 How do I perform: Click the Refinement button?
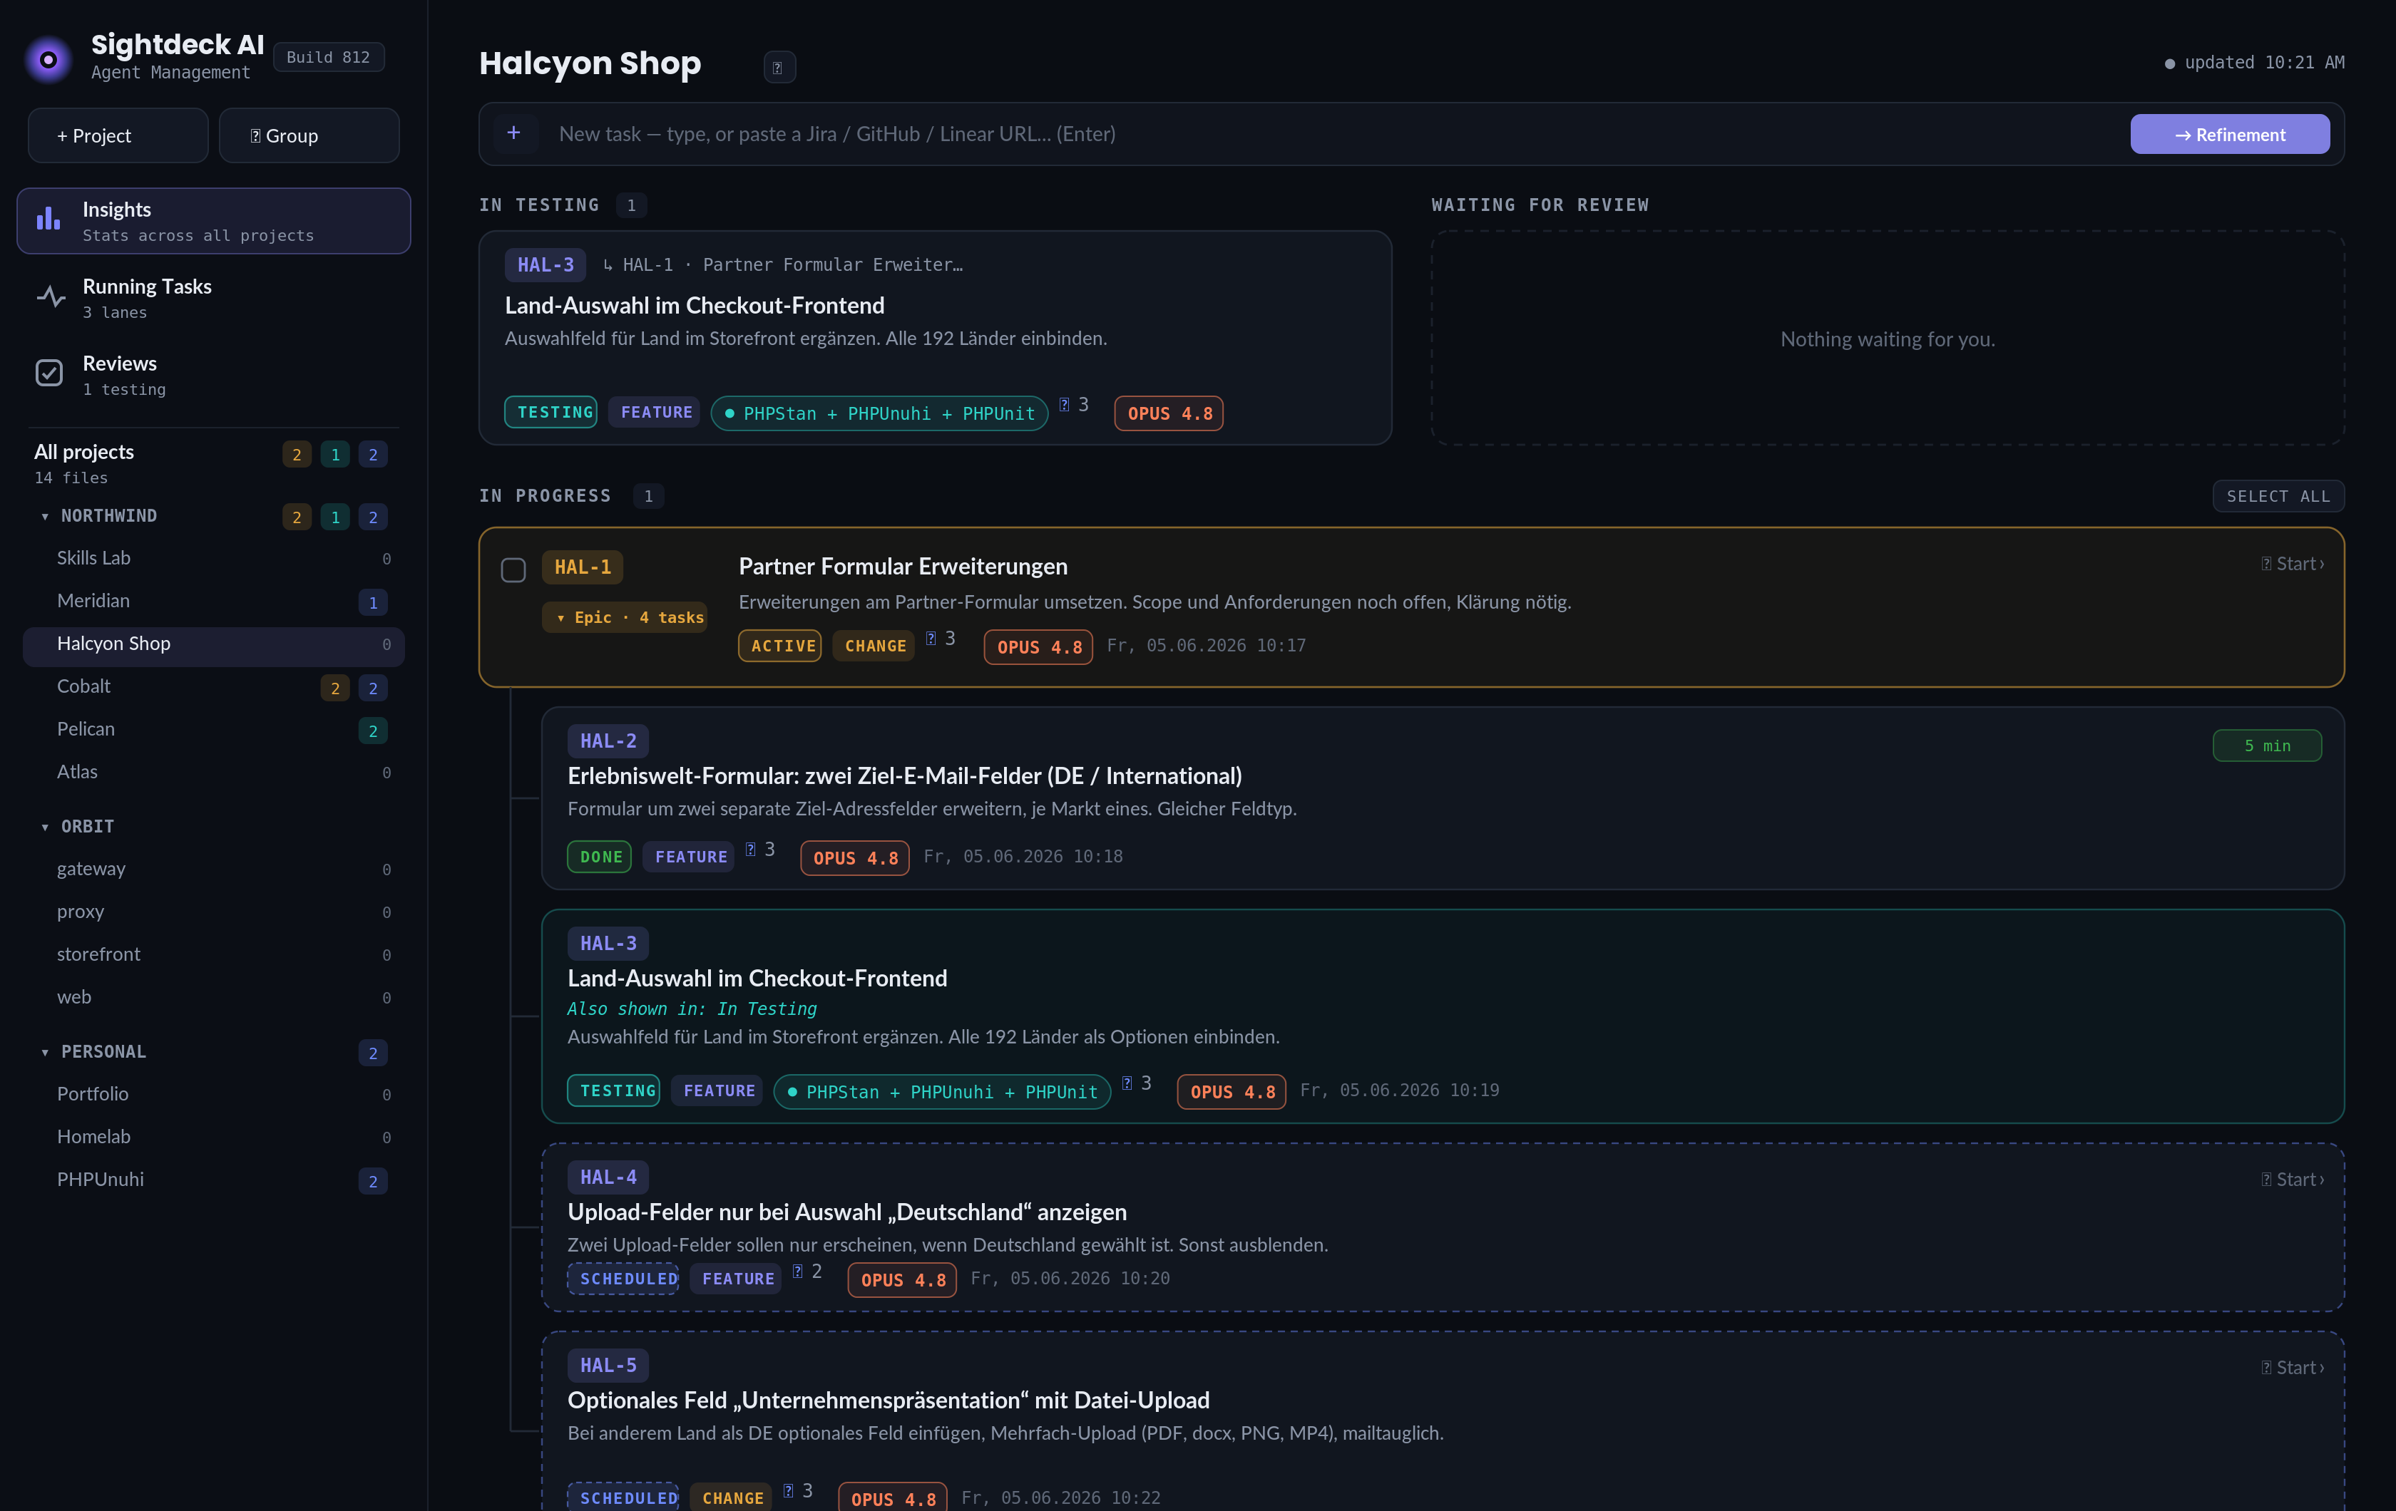(x=2230, y=134)
